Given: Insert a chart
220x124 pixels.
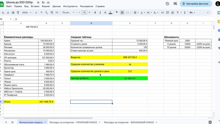Looking at the screenshot, I should [173, 13].
